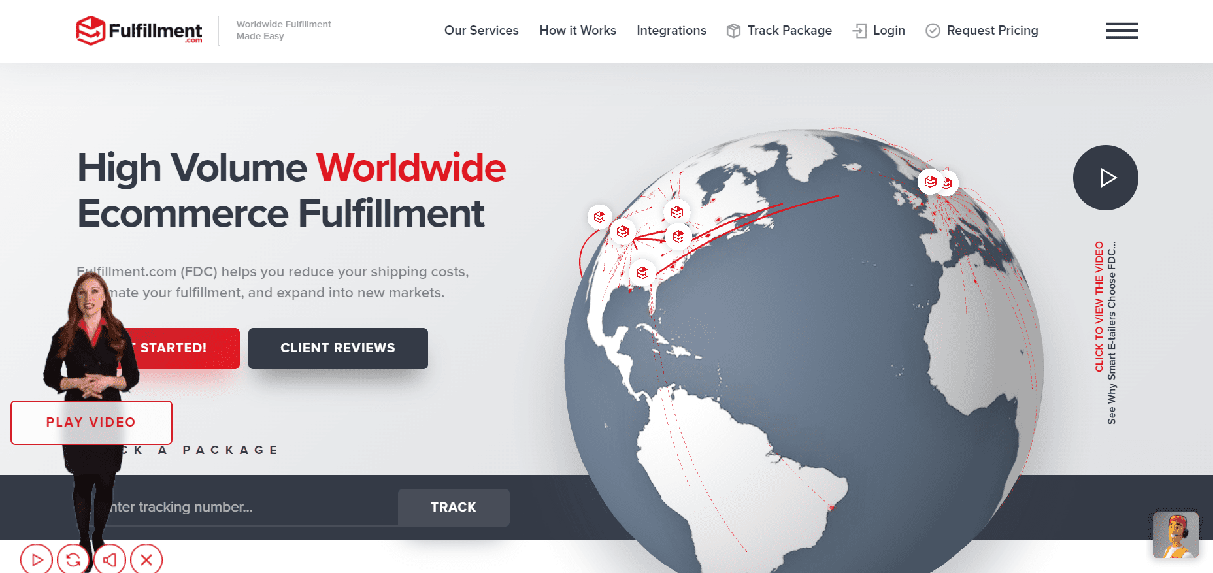Select the southernmost US warehouse marker near Florida
1213x573 pixels.
[642, 272]
